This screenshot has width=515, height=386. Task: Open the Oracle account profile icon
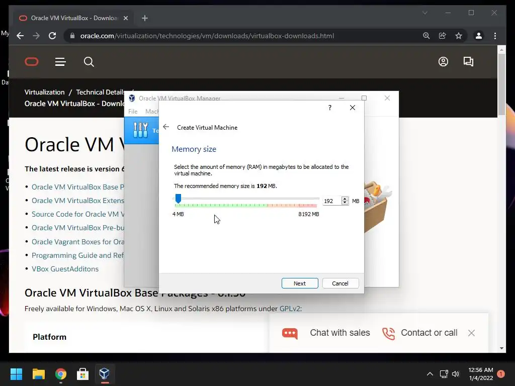coord(443,62)
